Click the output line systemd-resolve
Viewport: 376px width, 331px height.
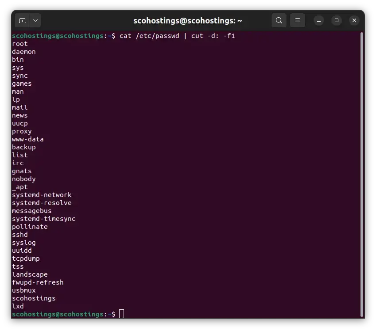point(42,203)
